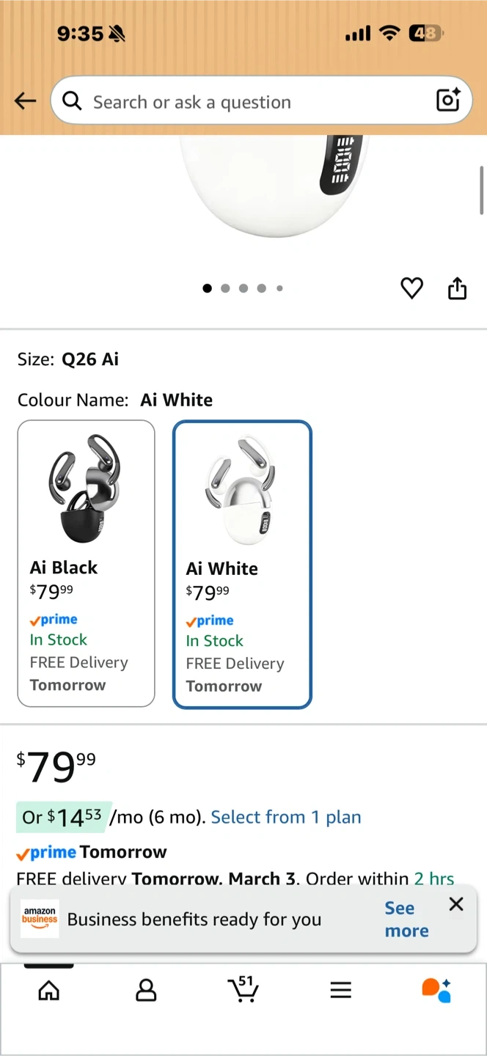The width and height of the screenshot is (487, 1056).
Task: Open shopping cart with 51 items
Action: point(243,989)
